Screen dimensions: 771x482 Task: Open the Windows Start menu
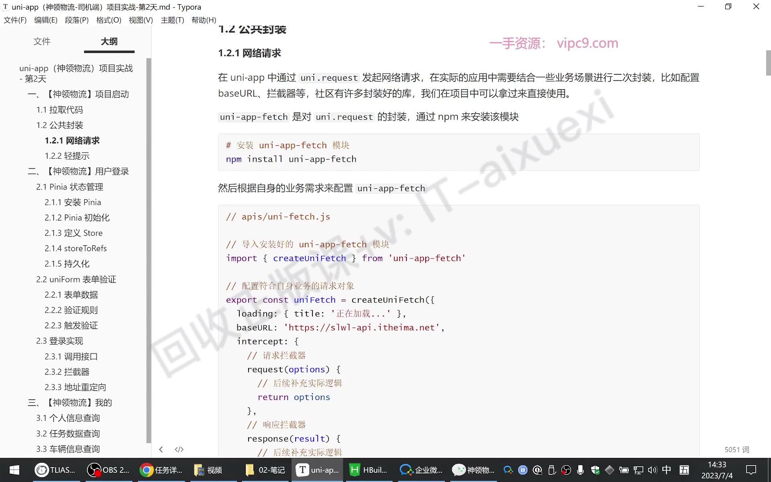click(x=14, y=470)
